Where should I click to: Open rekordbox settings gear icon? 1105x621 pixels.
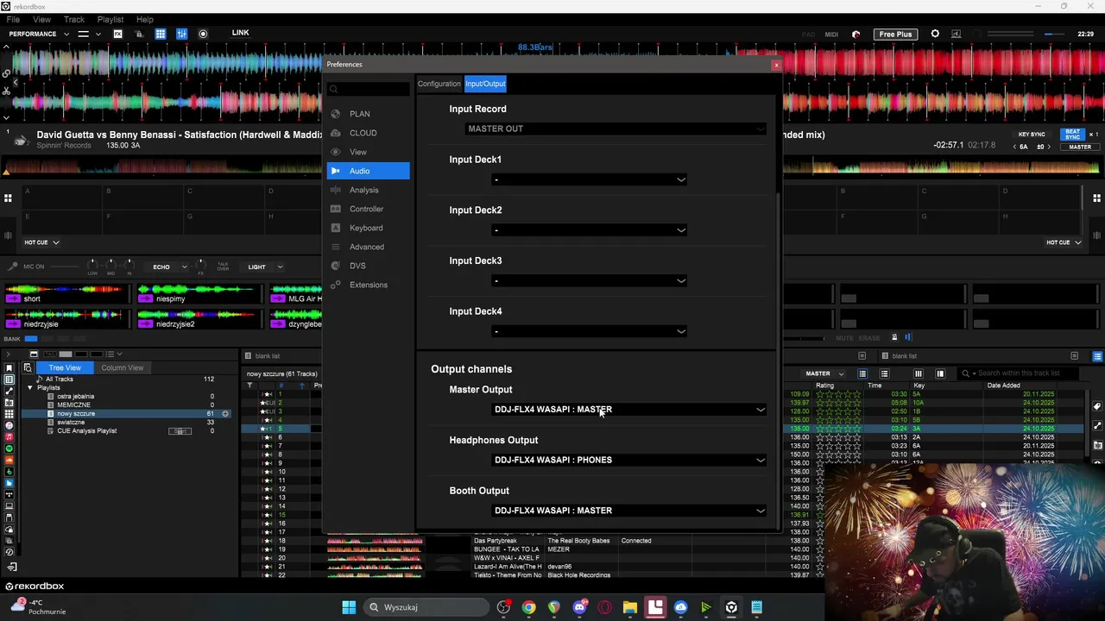[x=935, y=34]
